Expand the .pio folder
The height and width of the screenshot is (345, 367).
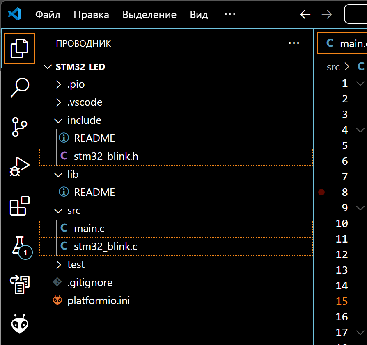click(76, 84)
